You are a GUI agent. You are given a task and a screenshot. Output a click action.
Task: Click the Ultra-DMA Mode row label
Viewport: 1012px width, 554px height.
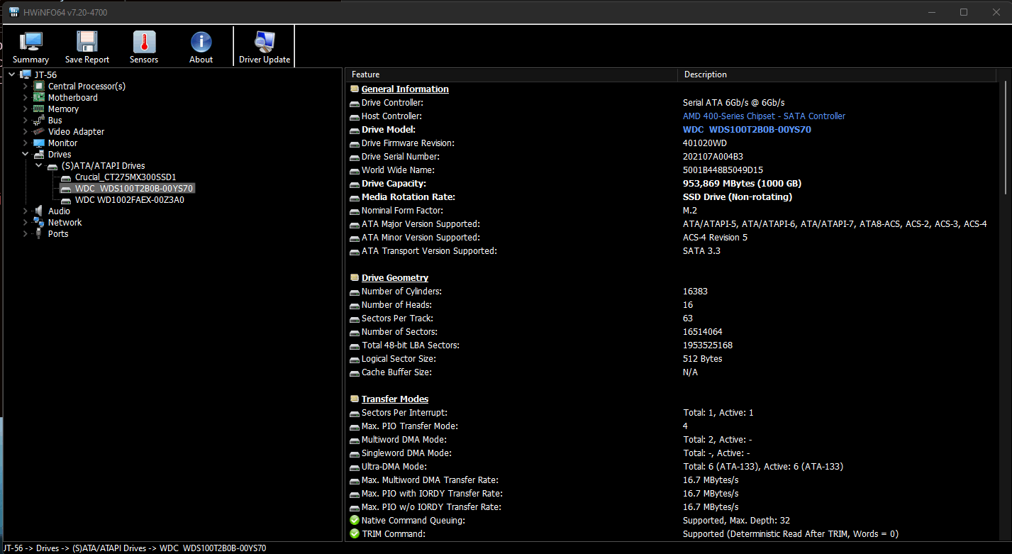pos(394,466)
